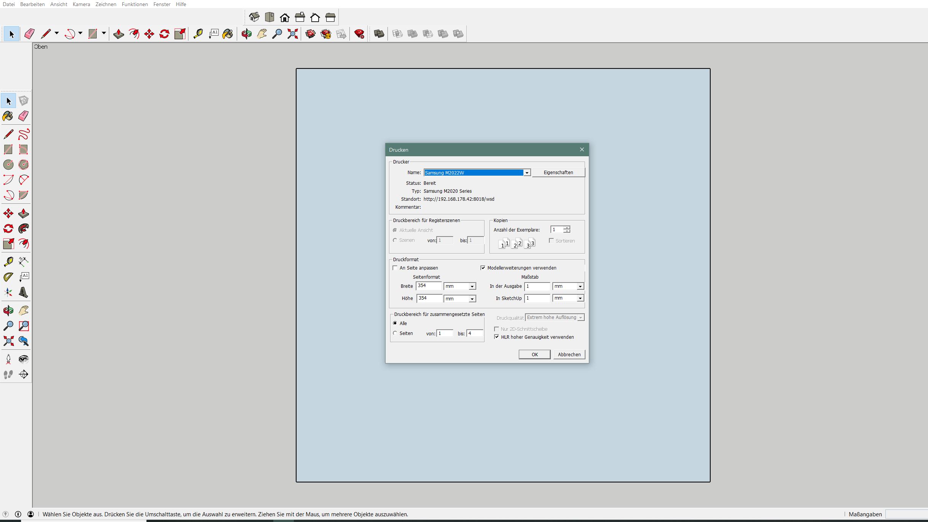Open the Kamera menu

point(81,4)
